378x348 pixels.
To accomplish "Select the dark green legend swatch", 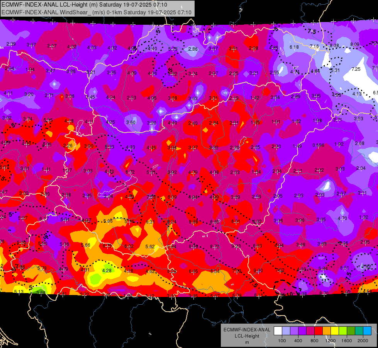I will click(351, 331).
